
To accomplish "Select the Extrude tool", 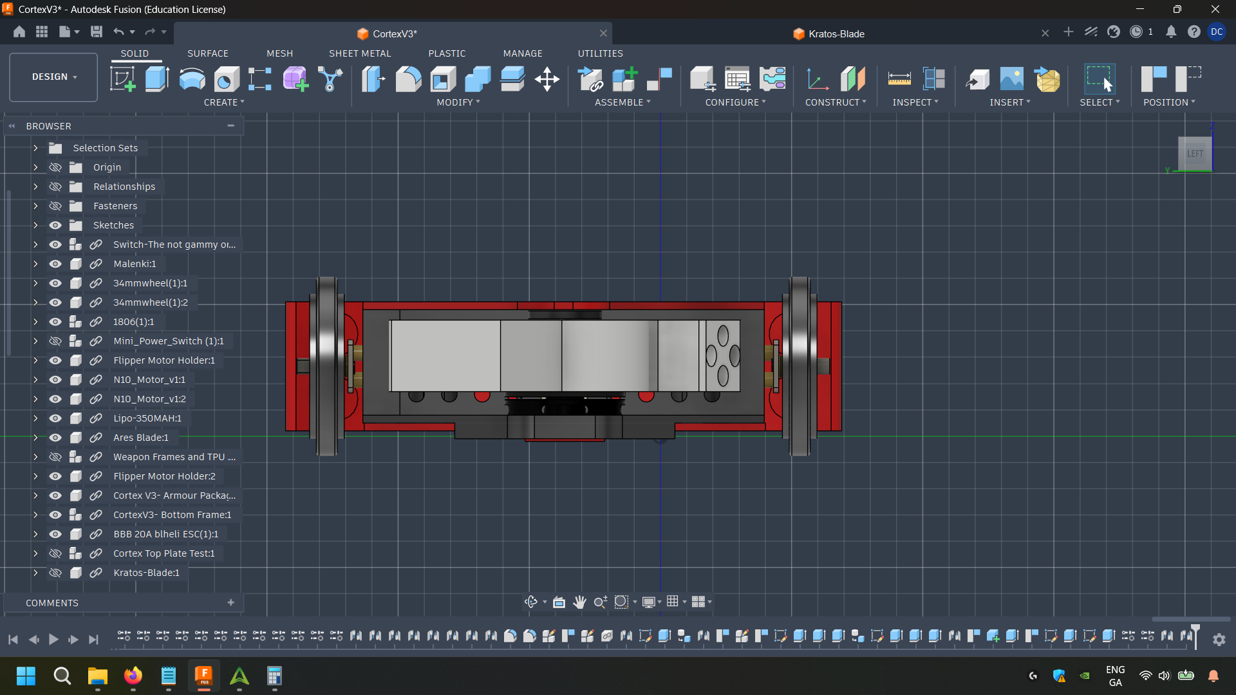I will 157,79.
